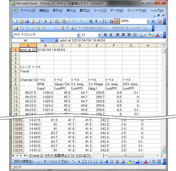176x171 pixels.
Task: Click 校閲結果の返信(C)... button
Action: [x=94, y=28]
